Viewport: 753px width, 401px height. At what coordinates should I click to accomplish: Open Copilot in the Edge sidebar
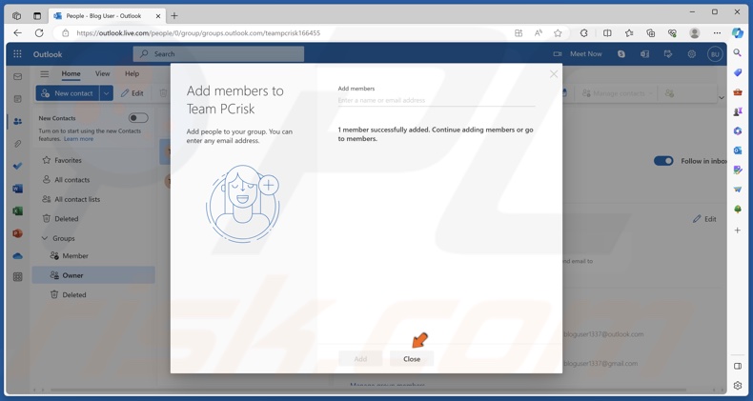click(737, 33)
